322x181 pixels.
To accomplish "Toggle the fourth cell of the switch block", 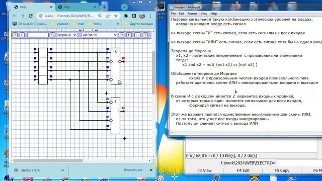I will (43, 79).
